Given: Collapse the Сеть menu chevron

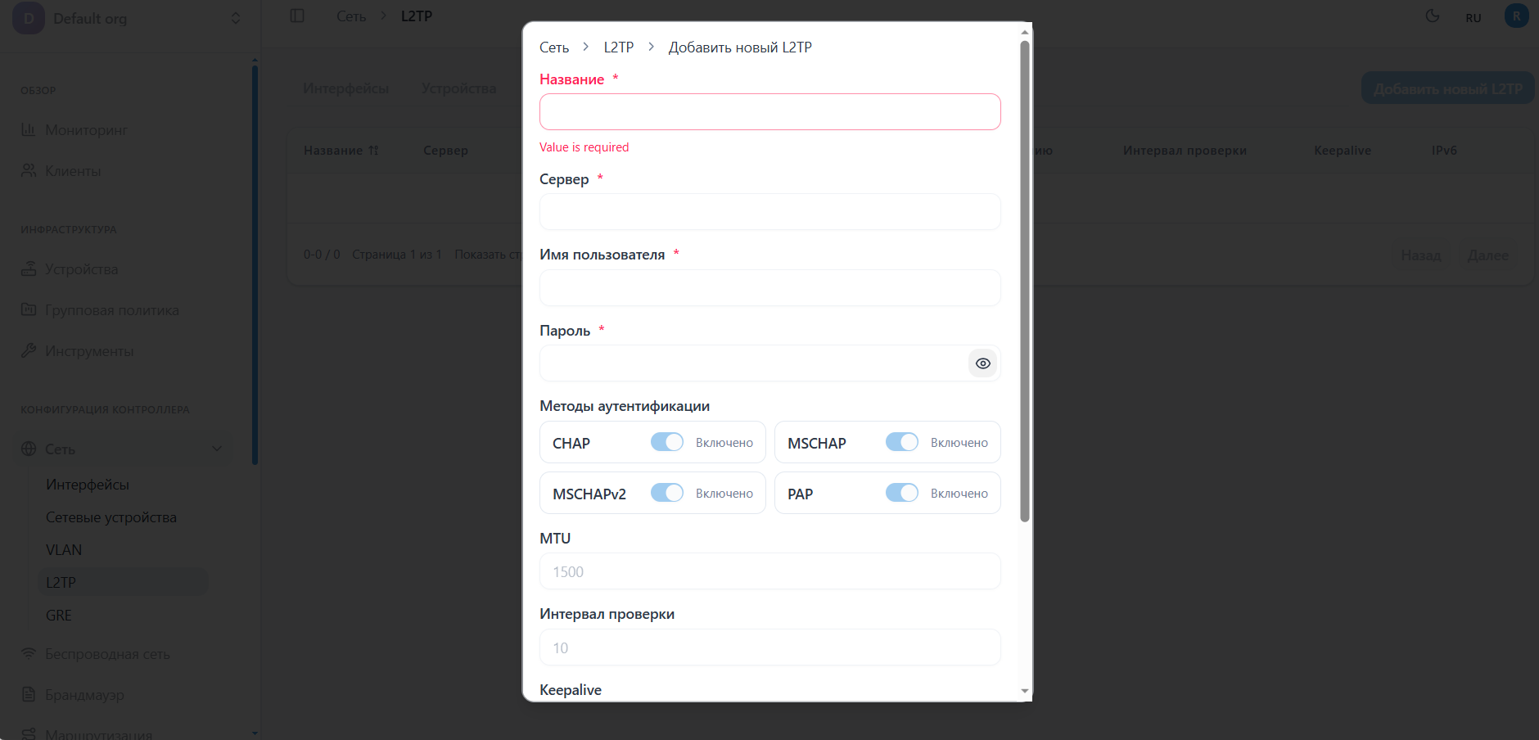Looking at the screenshot, I should click(x=217, y=449).
